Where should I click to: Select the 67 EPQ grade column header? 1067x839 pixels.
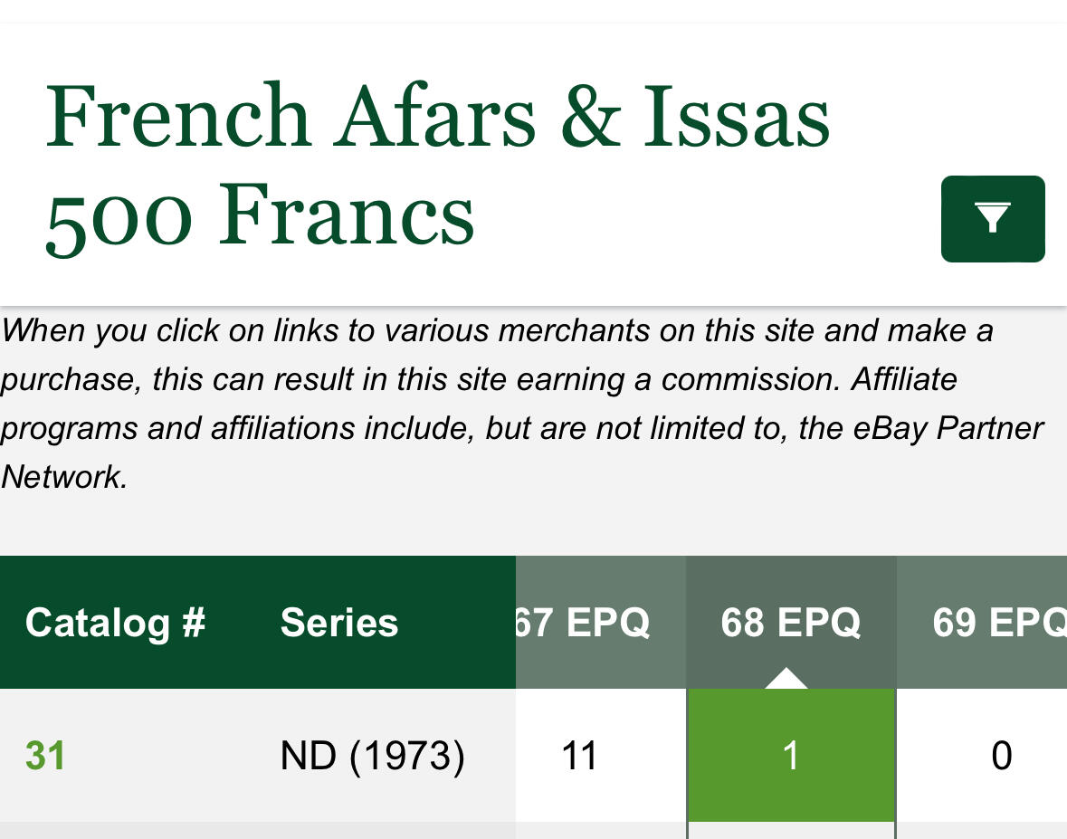coord(584,623)
